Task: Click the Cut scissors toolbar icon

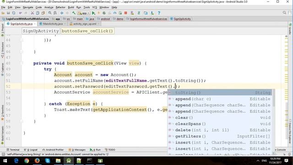Action: click(33, 13)
